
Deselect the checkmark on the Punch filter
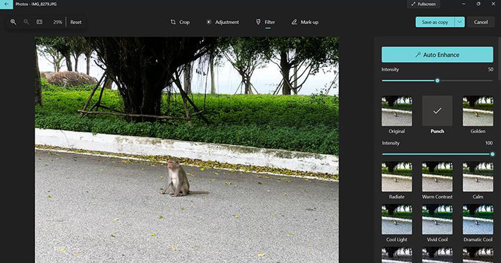[x=437, y=111]
